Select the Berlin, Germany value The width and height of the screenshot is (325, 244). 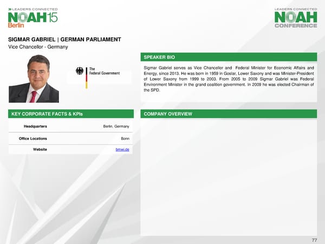[115, 126]
